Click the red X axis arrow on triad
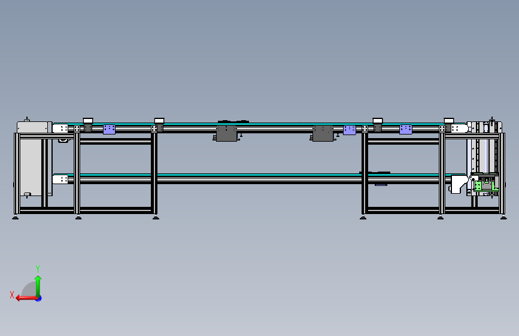Viewport: 519px width, 336px height. click(26, 298)
